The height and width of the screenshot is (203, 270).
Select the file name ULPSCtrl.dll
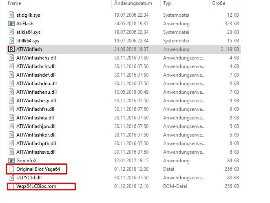point(29,178)
